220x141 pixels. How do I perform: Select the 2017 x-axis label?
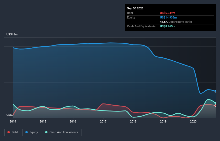pyautogui.click(x=103, y=121)
